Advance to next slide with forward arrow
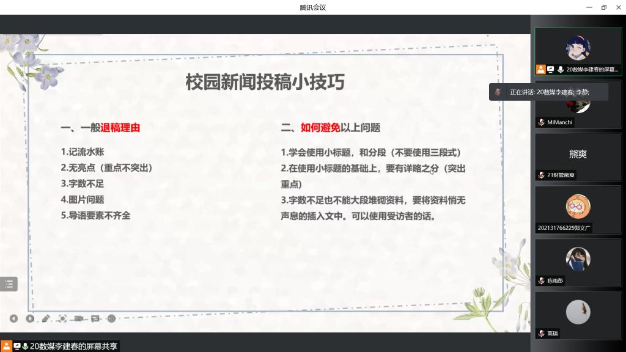 click(x=29, y=318)
